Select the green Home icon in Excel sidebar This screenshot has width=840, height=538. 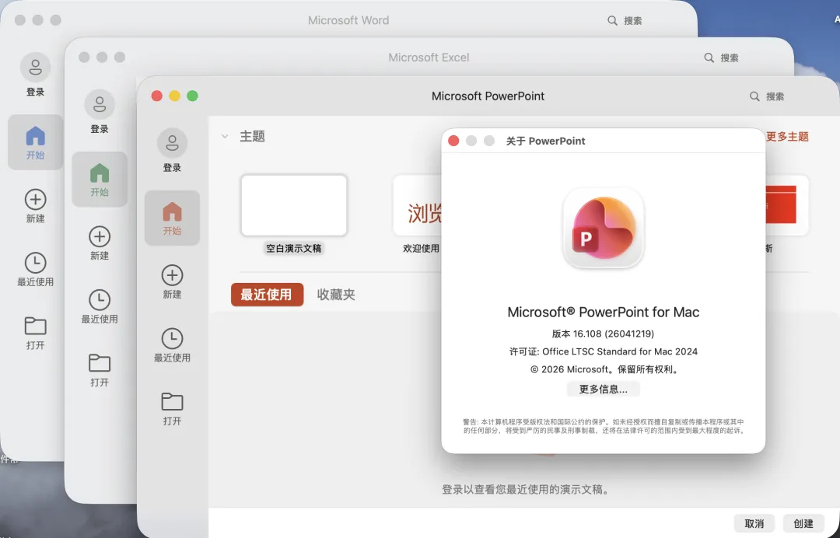(100, 173)
